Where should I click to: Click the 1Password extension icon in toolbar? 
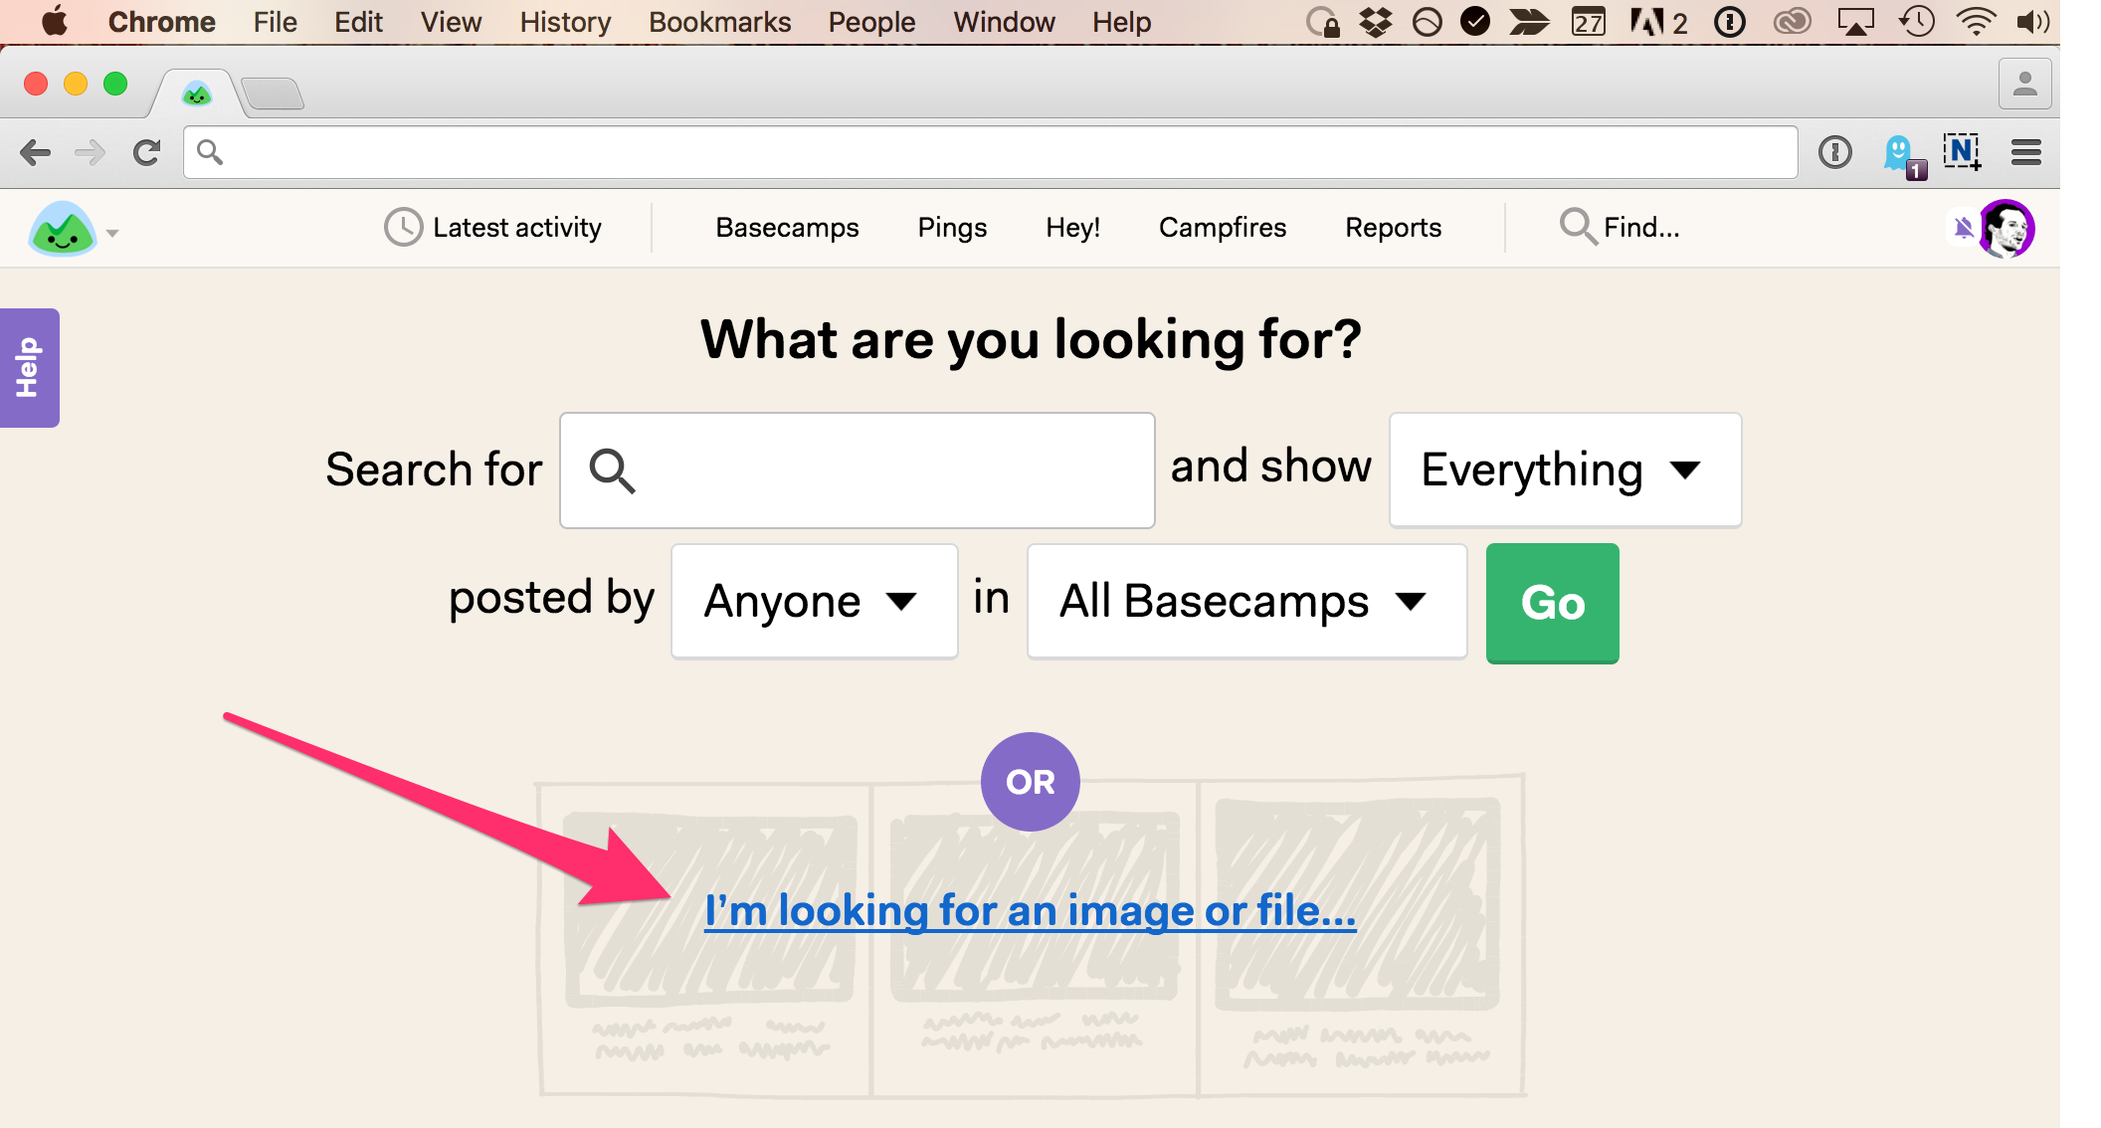[x=1835, y=152]
